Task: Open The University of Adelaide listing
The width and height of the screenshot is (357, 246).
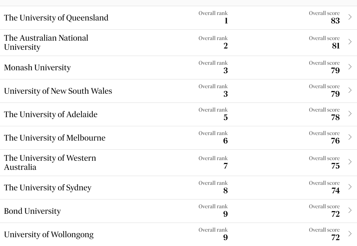Action: (51, 115)
